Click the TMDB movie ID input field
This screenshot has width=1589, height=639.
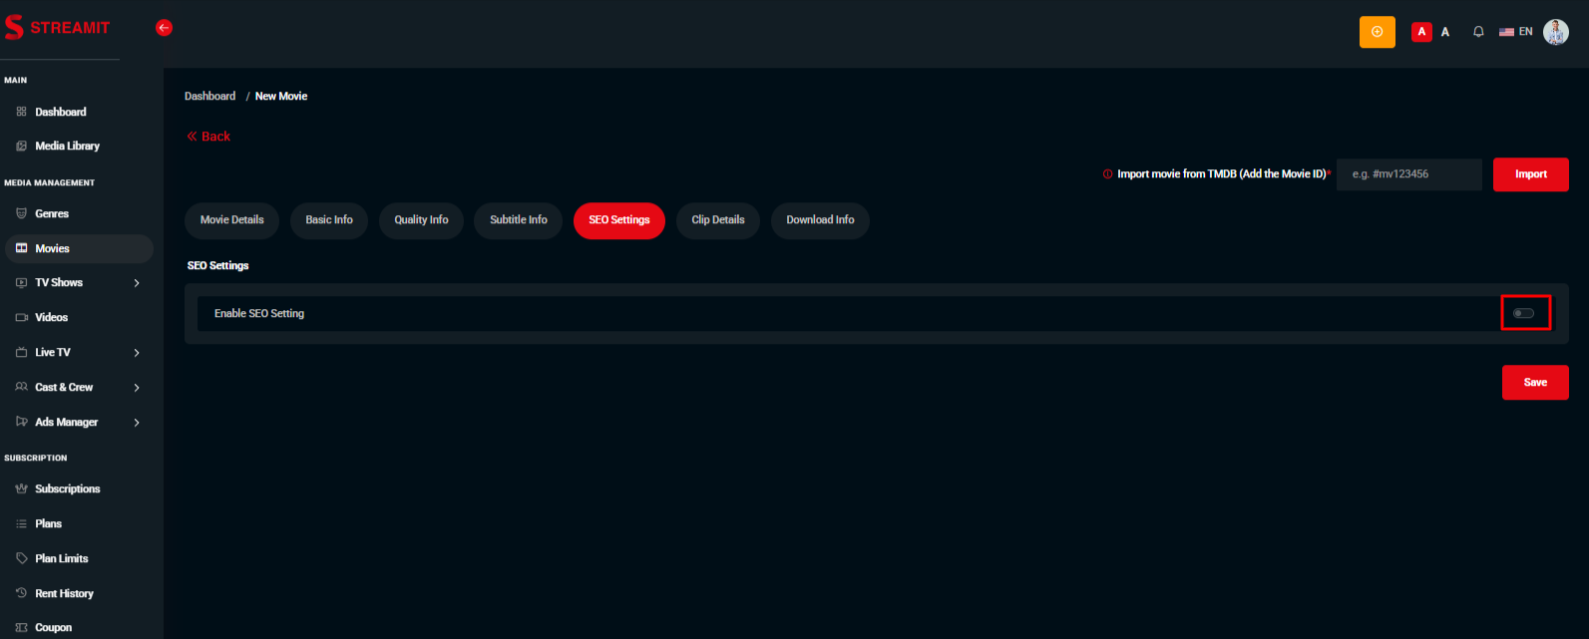point(1408,174)
